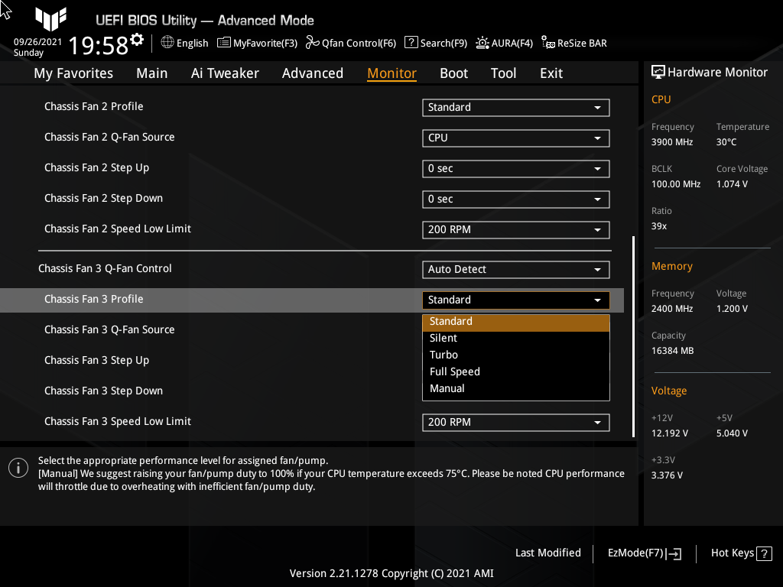This screenshot has height=587, width=783.
Task: Expand Chassis Fan 2 Speed Low Limit dropdown
Action: coord(516,229)
